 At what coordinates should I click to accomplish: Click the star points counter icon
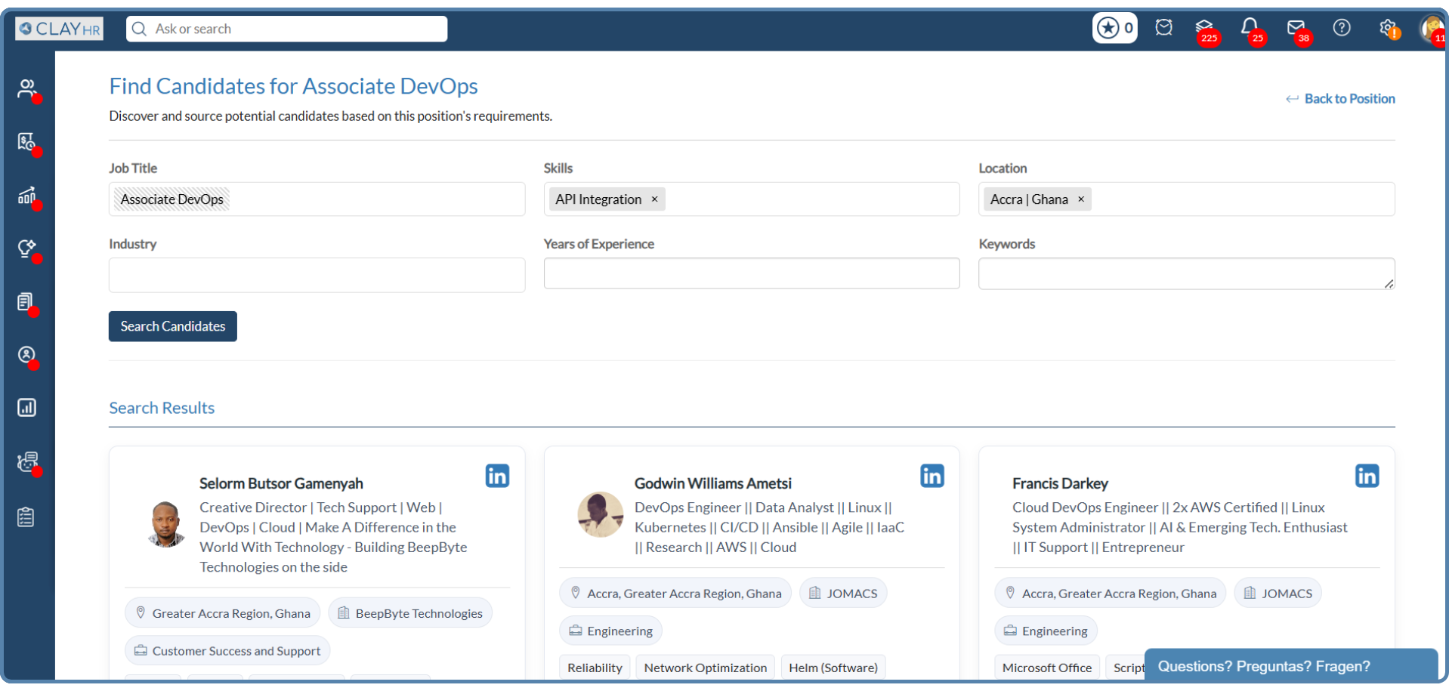(1114, 29)
